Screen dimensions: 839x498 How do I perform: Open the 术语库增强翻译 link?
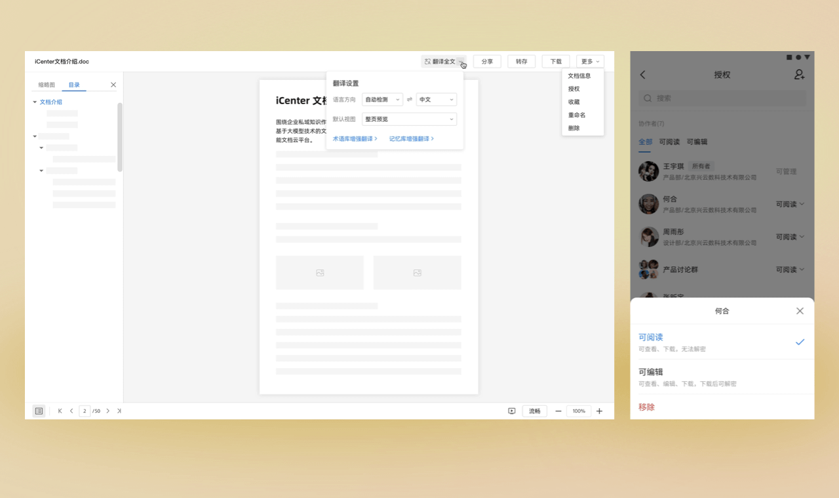tap(355, 139)
